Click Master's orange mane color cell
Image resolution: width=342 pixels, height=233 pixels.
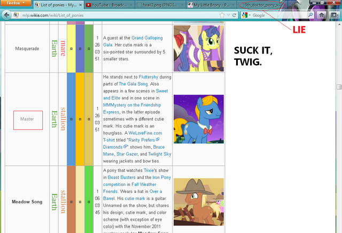pos(80,119)
